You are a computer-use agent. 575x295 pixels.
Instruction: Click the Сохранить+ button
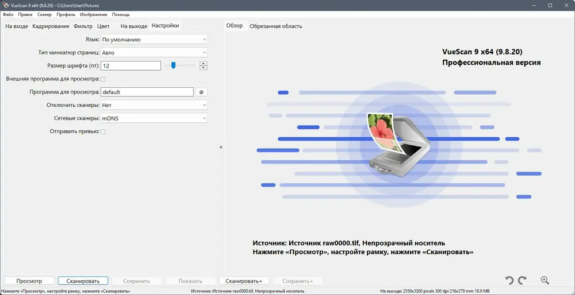pos(298,281)
